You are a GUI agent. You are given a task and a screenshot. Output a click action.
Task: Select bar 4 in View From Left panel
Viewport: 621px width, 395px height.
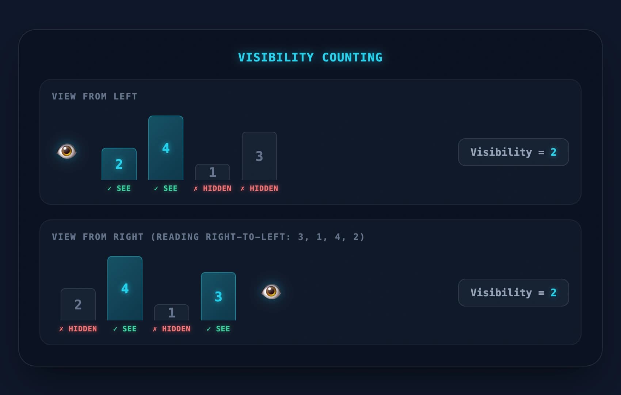tap(166, 148)
